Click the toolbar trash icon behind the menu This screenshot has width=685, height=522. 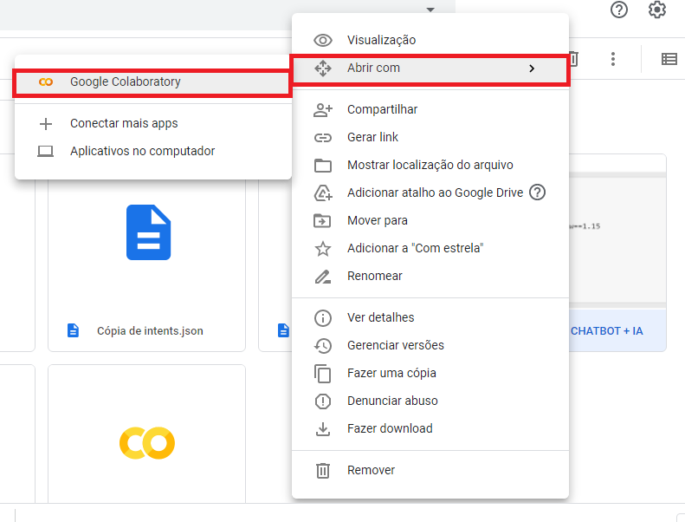click(573, 59)
